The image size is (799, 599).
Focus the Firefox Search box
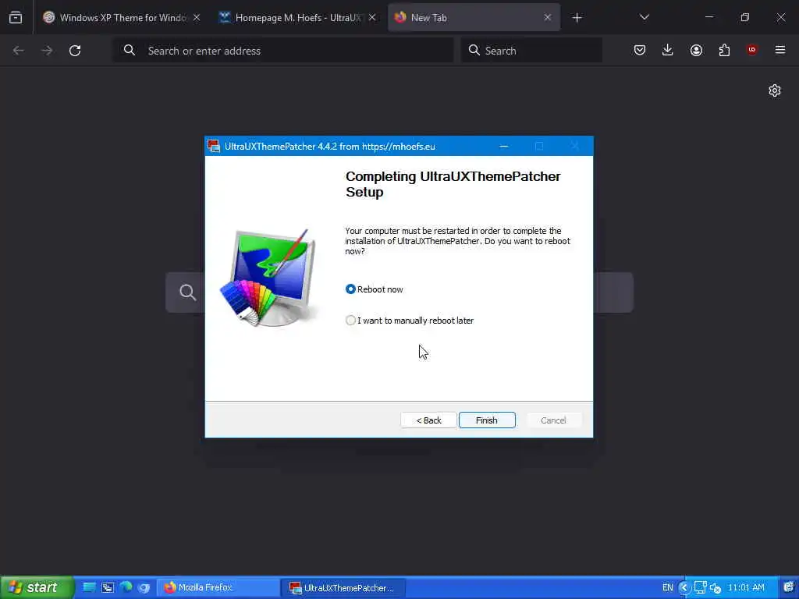click(x=531, y=51)
